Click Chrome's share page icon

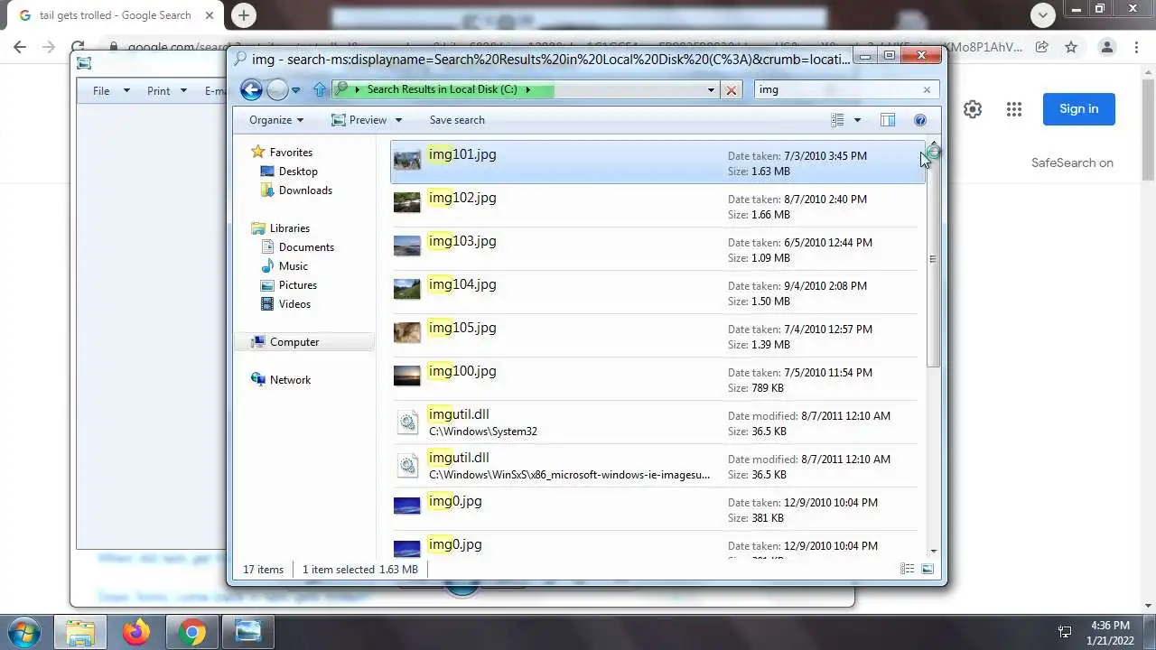(x=1041, y=47)
